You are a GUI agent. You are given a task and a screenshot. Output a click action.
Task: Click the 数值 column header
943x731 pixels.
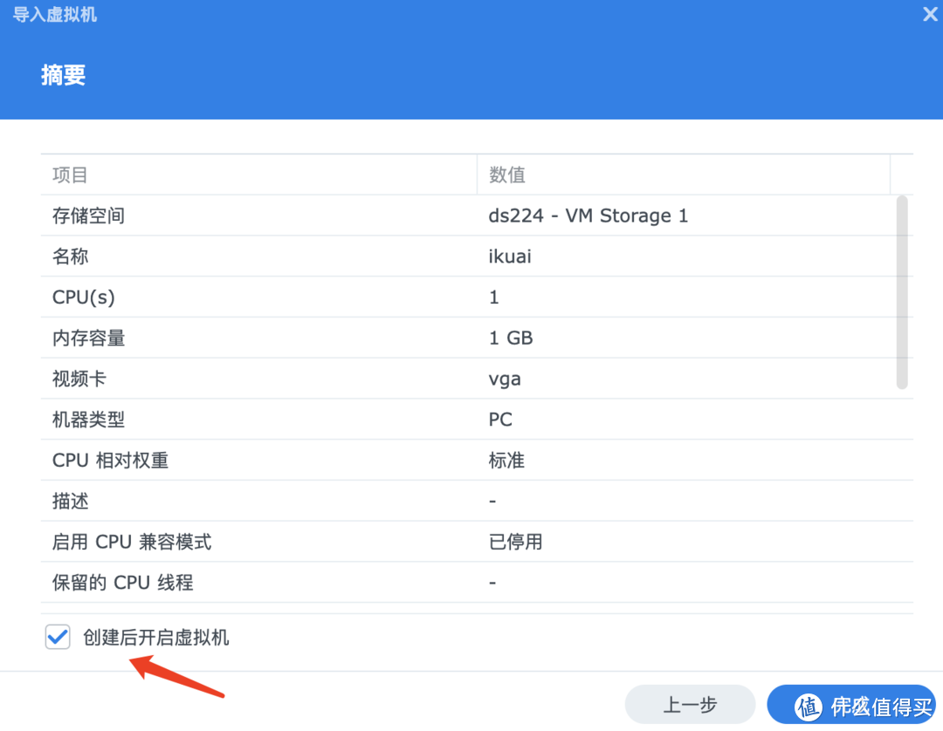(507, 174)
